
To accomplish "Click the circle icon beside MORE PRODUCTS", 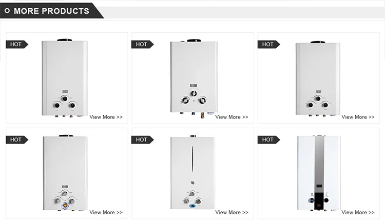I will (x=7, y=10).
